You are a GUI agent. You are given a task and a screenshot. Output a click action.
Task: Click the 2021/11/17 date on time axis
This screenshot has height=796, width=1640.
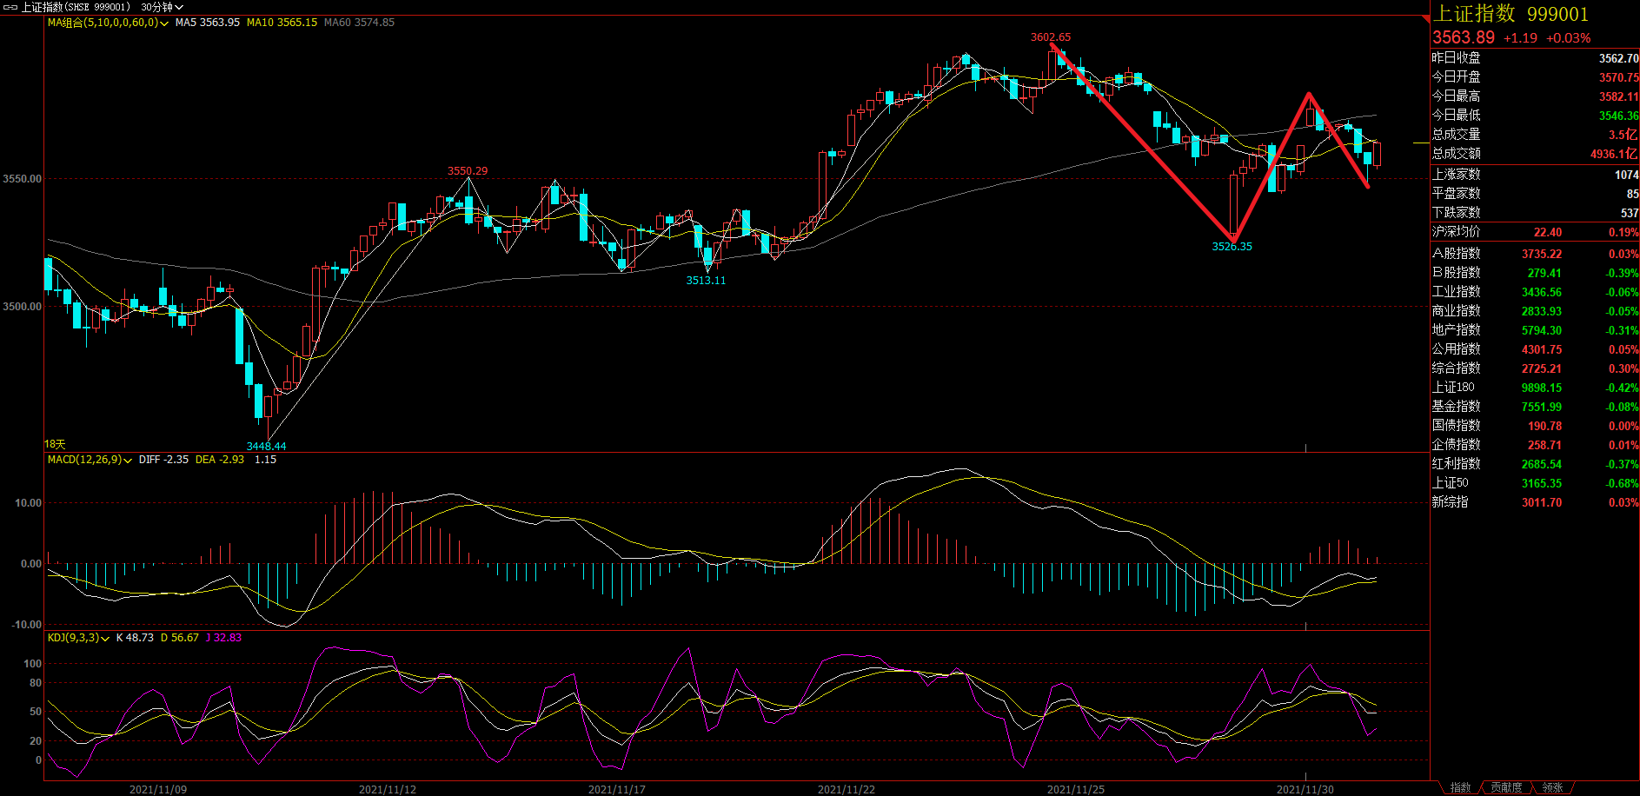coord(616,789)
